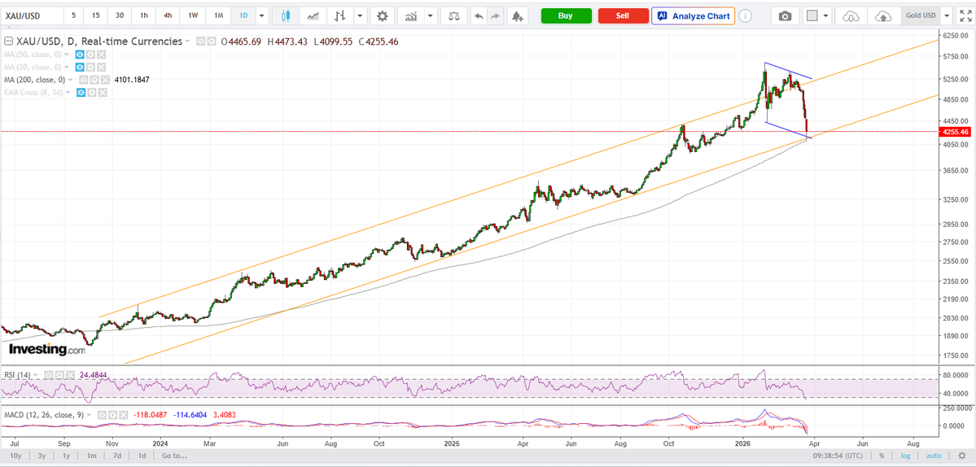Open EMA Cross indicator settings
The width and height of the screenshot is (976, 467).
tap(91, 92)
